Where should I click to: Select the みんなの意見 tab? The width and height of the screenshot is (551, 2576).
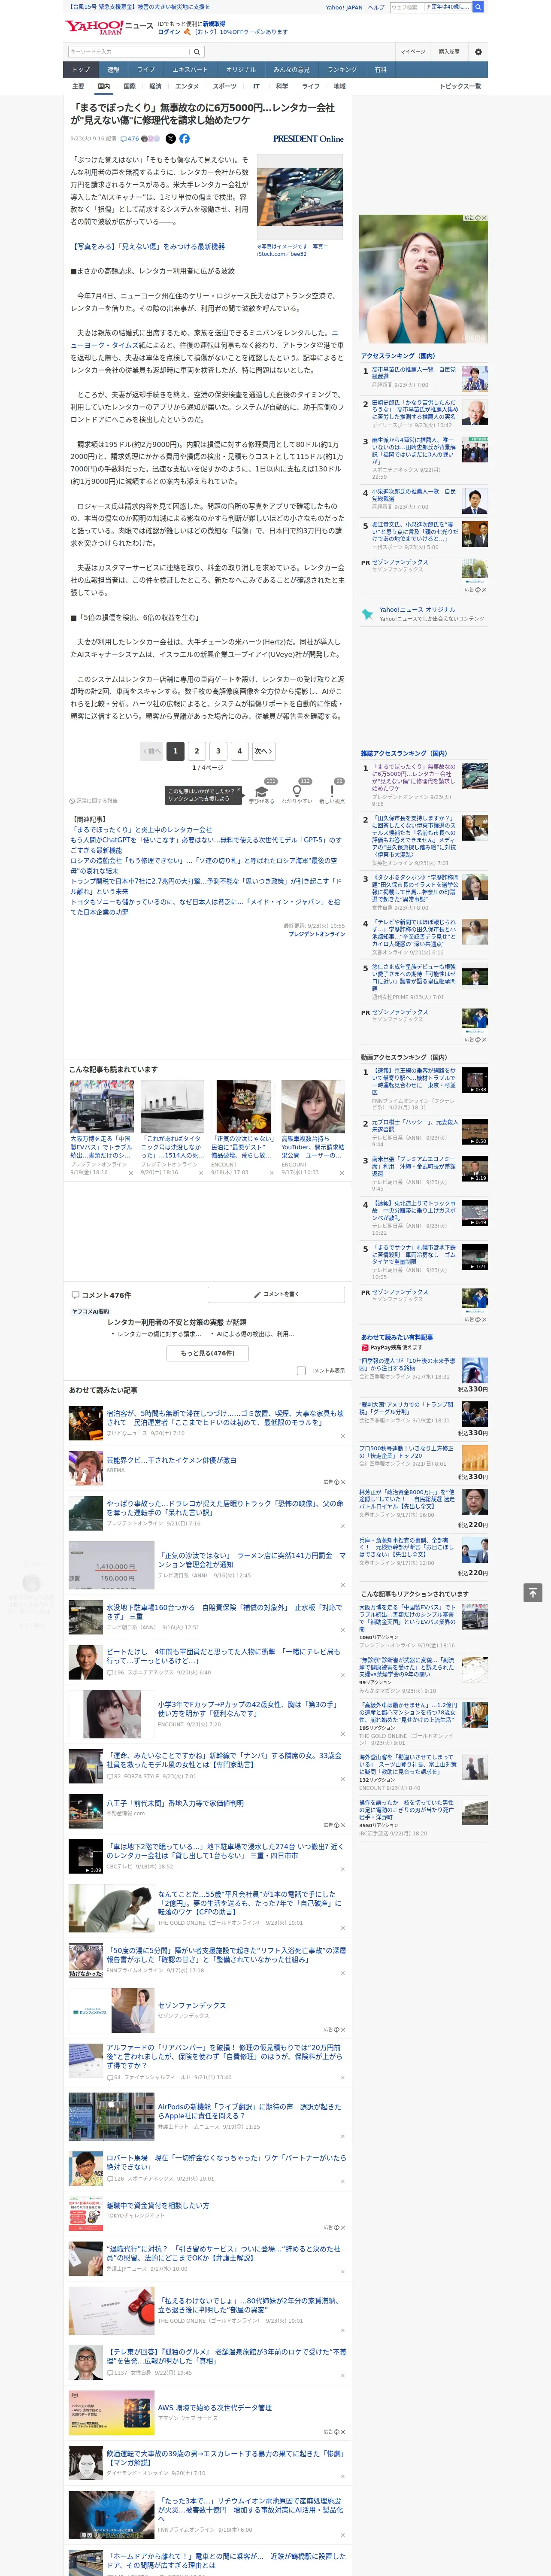tap(291, 70)
